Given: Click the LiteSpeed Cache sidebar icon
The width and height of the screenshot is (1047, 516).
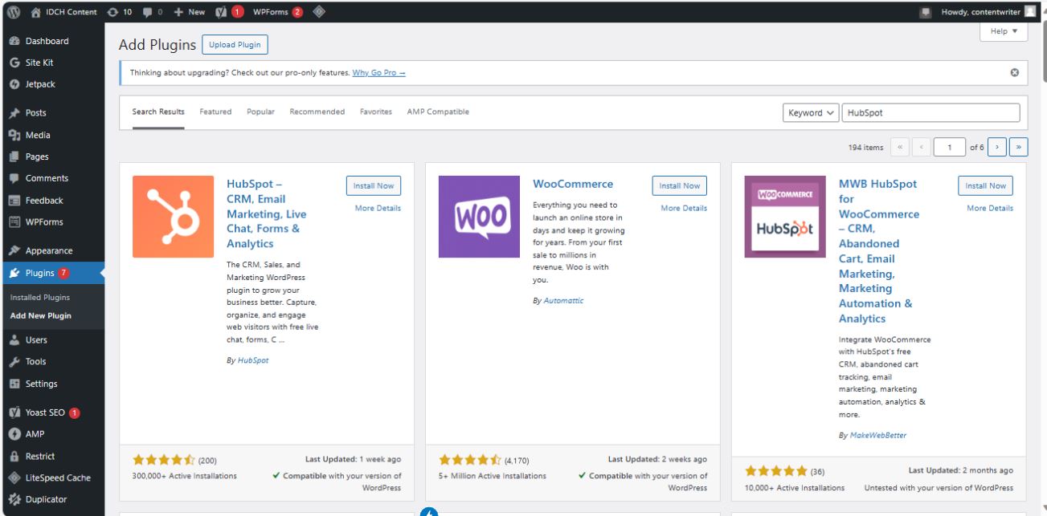Looking at the screenshot, I should 16,477.
